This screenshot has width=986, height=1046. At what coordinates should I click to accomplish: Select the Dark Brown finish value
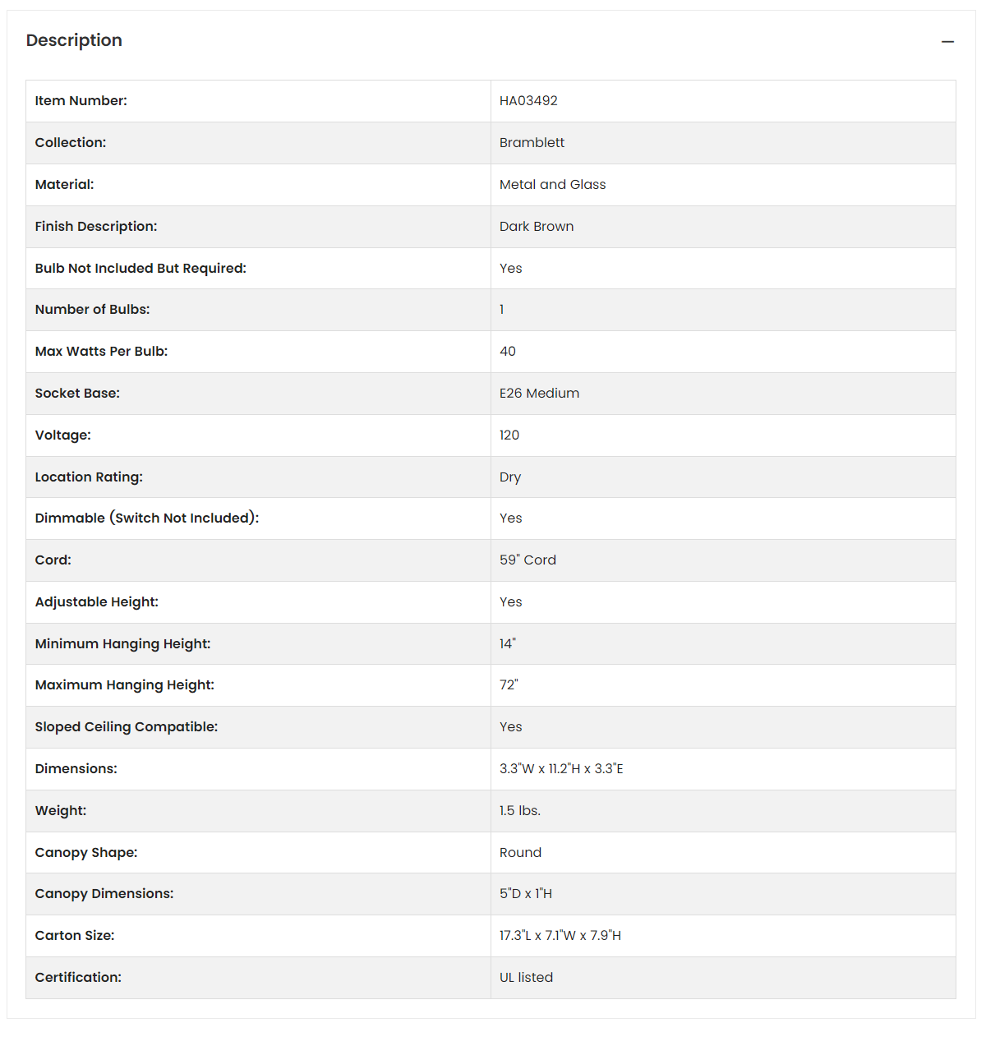coord(537,227)
